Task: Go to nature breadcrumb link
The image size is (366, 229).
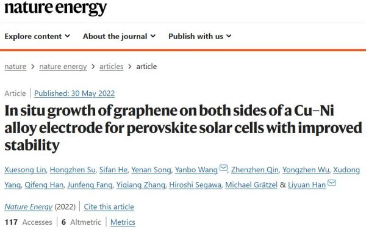Action: 15,67
